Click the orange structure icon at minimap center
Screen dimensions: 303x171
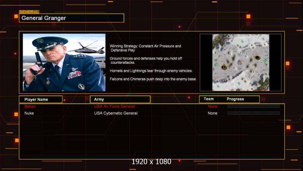click(240, 62)
